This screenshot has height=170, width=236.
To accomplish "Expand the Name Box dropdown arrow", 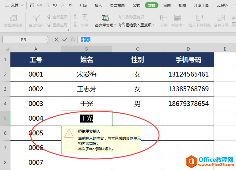I will point(46,40).
